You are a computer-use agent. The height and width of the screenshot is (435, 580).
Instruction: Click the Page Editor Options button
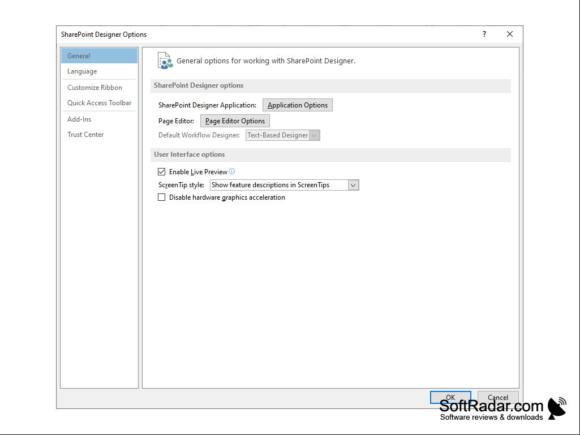pos(235,121)
